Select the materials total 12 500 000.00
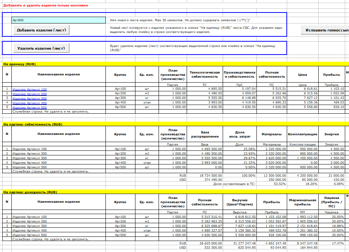The image size is (349, 252). 272,175
